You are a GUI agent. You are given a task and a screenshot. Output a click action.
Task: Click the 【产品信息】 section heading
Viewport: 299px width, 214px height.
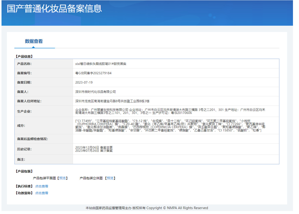coord(24,56)
